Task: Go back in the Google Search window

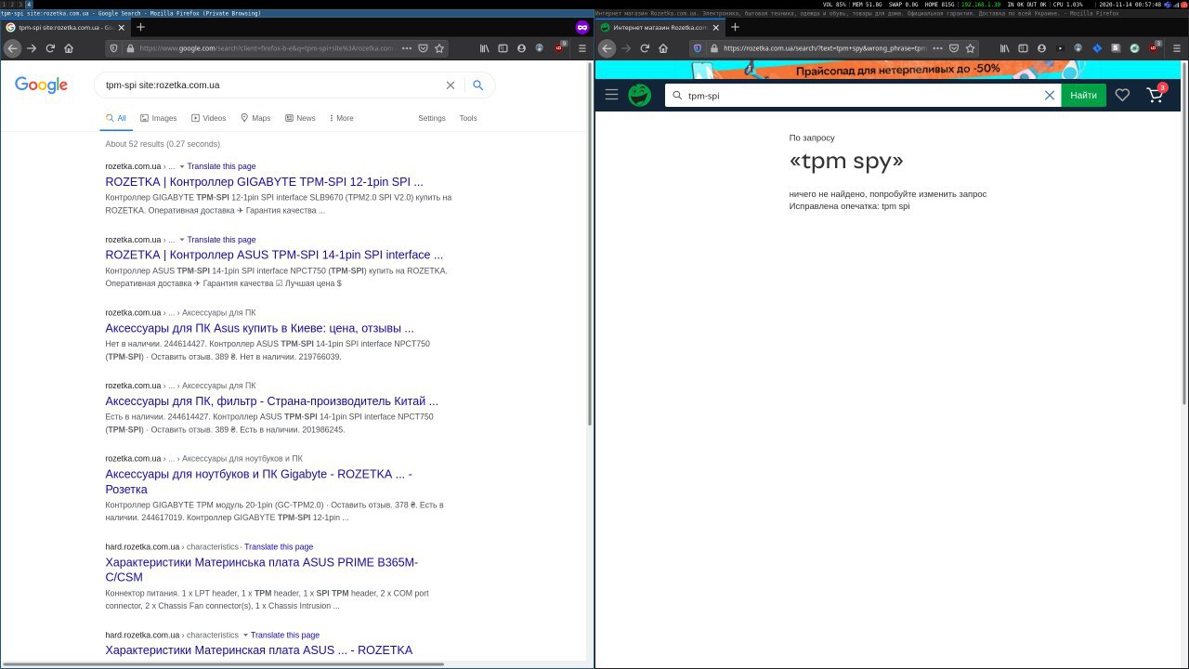Action: (x=13, y=48)
